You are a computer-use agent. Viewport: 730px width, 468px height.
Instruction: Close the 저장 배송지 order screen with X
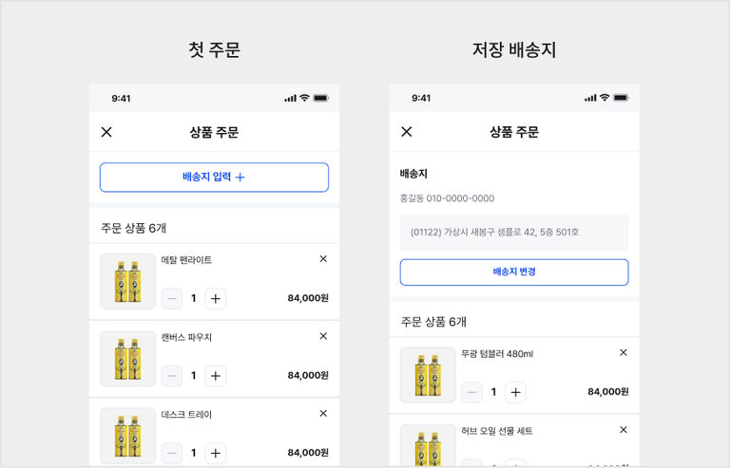407,132
